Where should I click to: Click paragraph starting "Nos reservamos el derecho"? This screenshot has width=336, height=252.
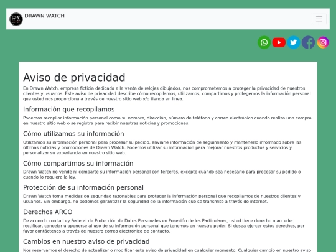pos(168,250)
